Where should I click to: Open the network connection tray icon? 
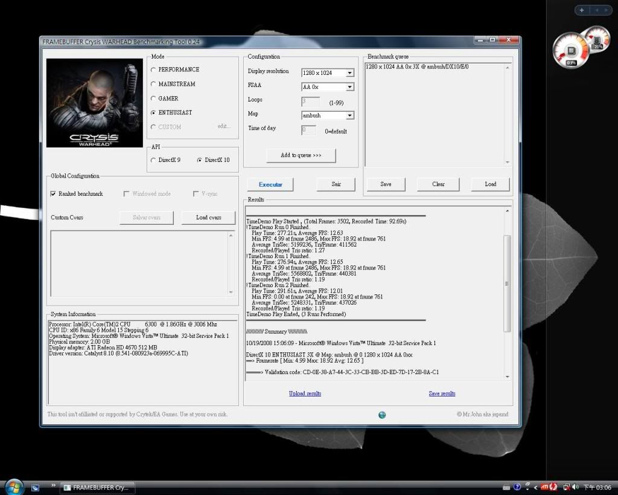coord(567,487)
